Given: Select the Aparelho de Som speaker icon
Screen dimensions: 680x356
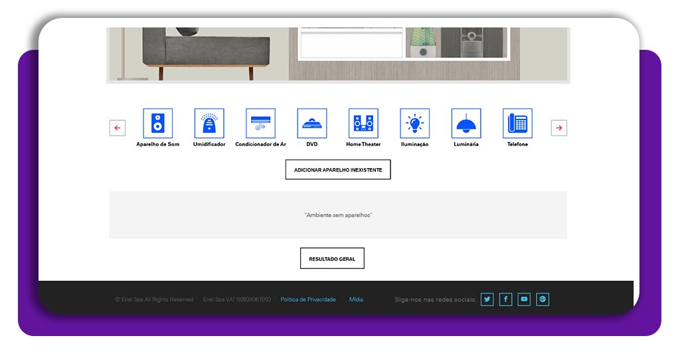Looking at the screenshot, I should 157,124.
